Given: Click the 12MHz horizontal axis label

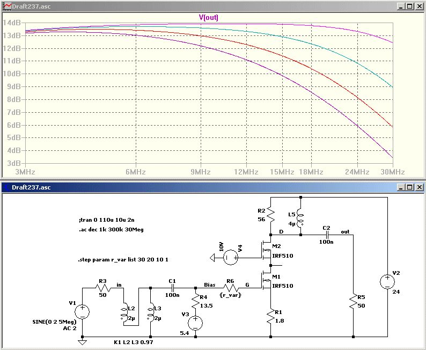Looking at the screenshot, I should (x=246, y=172).
